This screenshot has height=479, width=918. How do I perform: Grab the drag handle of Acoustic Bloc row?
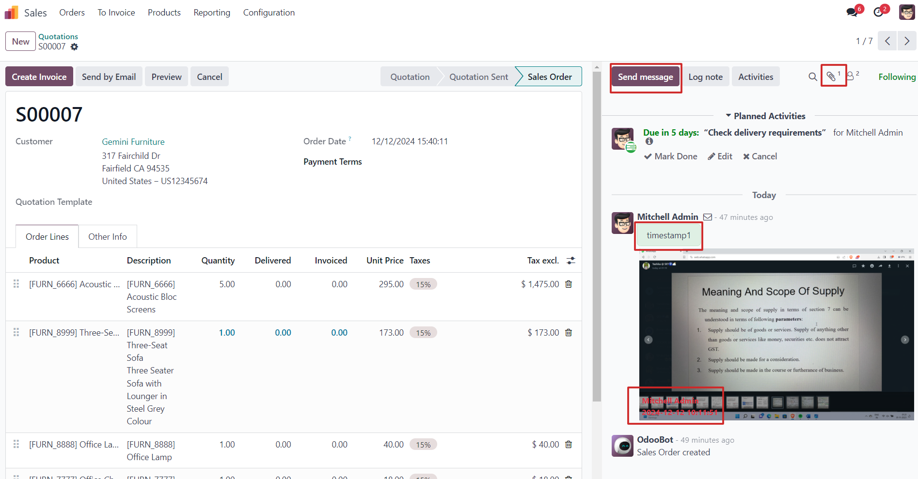[x=16, y=284]
